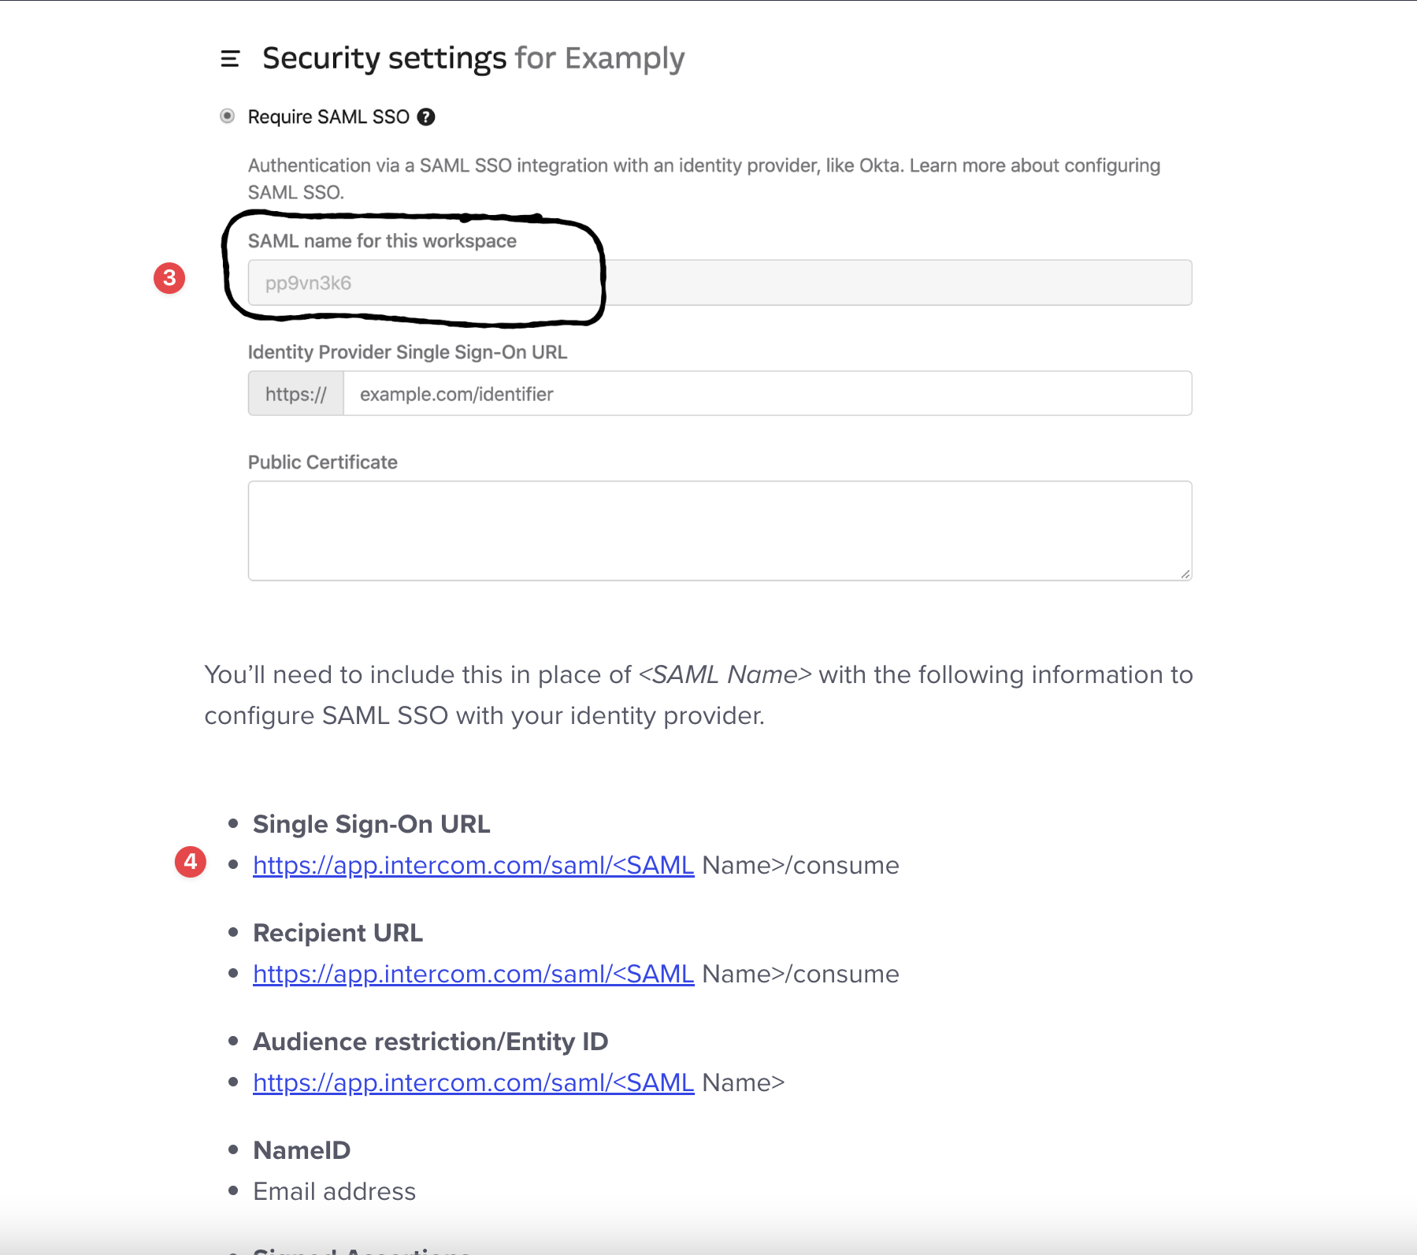The height and width of the screenshot is (1255, 1417).
Task: Click the Identity Provider Single Sign-On URL label
Action: [407, 352]
